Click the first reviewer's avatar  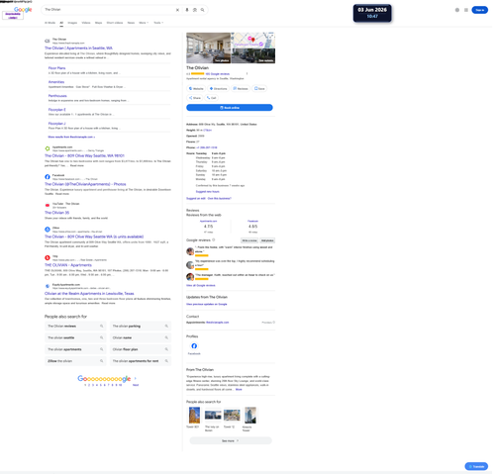[x=190, y=251]
